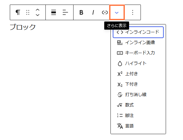Toggle italic formatting

point(93,12)
